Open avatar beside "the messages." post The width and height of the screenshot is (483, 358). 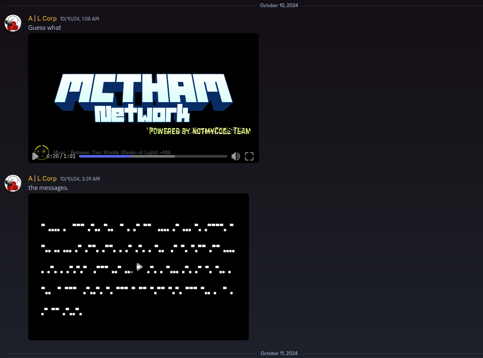[13, 183]
